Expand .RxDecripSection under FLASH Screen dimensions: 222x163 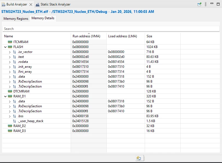point(10,82)
